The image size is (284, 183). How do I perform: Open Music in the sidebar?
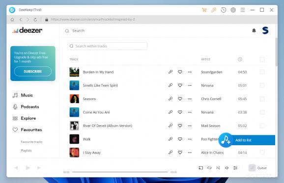click(x=23, y=95)
